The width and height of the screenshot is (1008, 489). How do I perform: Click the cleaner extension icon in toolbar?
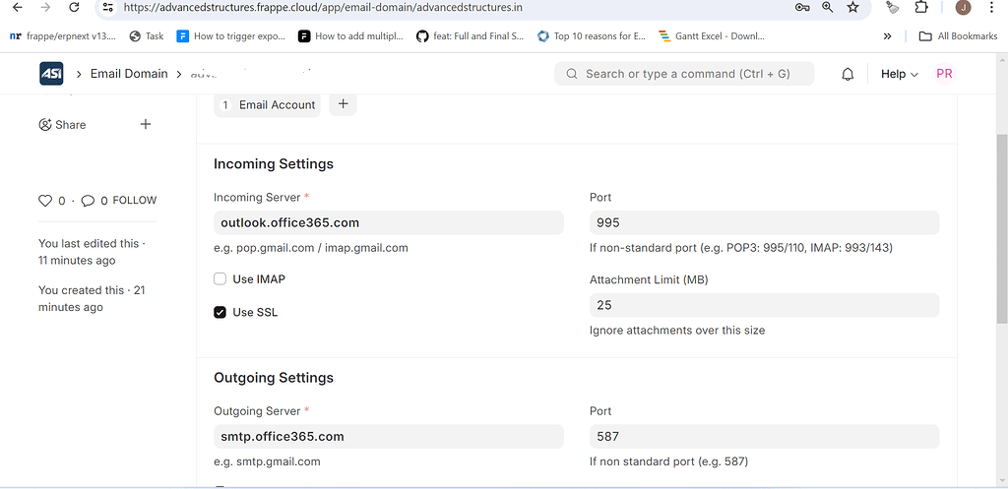coord(892,7)
